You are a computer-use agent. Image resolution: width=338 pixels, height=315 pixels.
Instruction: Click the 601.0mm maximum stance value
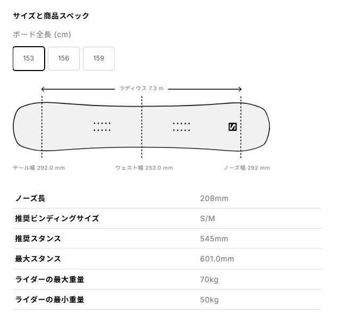tap(216, 259)
